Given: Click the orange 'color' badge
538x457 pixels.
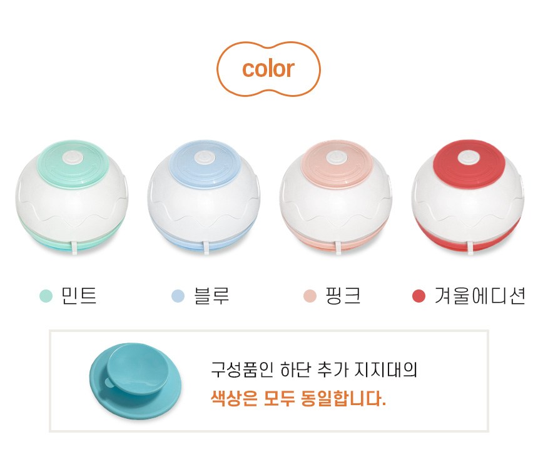Looking at the screenshot, I should 268,69.
